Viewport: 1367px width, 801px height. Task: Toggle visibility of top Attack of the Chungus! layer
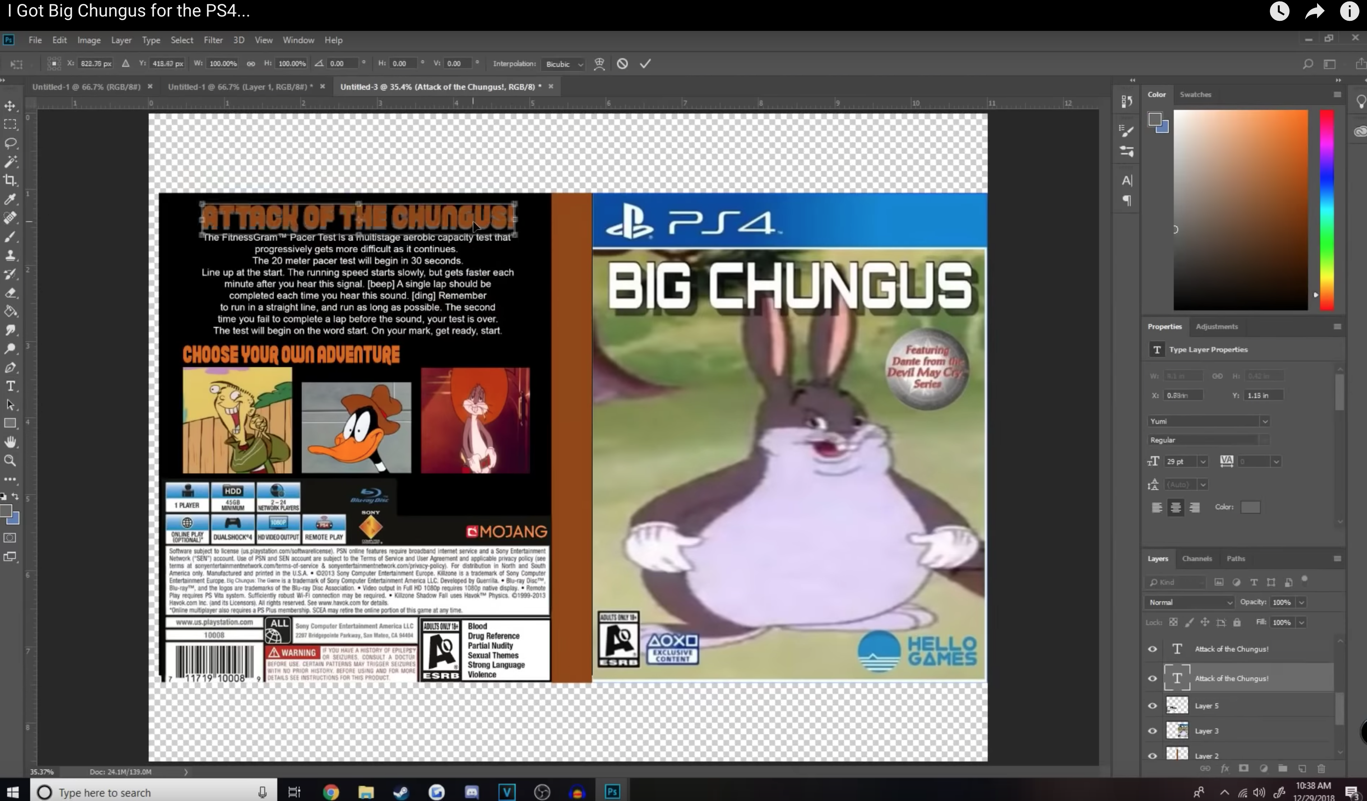1152,649
